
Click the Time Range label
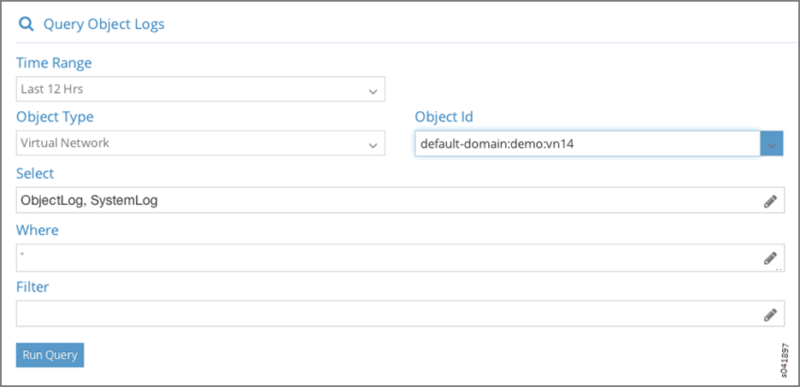point(54,63)
